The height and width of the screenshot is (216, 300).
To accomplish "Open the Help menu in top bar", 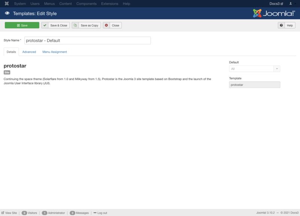I will (126, 4).
